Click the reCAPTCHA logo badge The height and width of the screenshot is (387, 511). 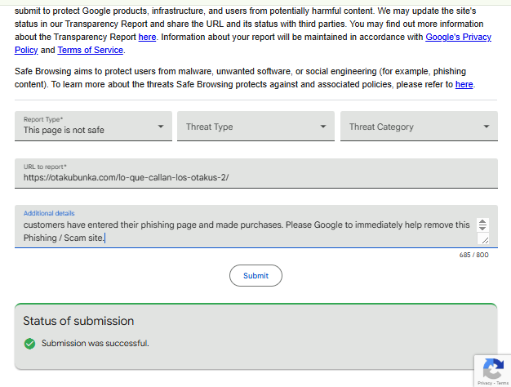pos(492,367)
